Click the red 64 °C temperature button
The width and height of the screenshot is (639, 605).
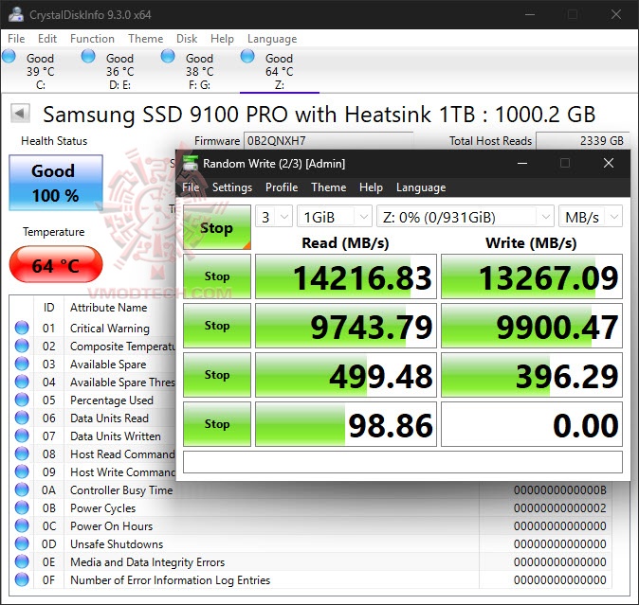click(x=55, y=264)
